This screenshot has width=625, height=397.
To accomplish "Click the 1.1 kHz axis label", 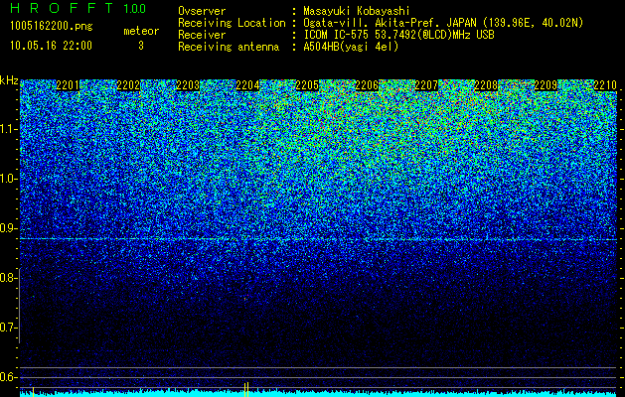I will coord(9,129).
